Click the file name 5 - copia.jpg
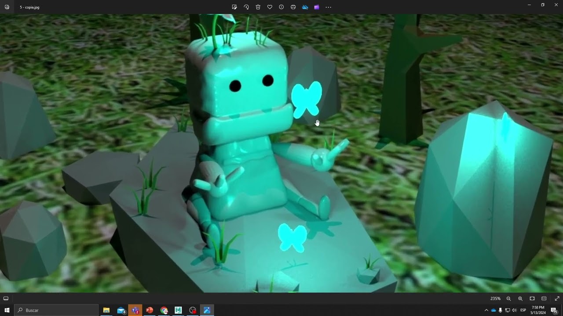 coord(29,7)
